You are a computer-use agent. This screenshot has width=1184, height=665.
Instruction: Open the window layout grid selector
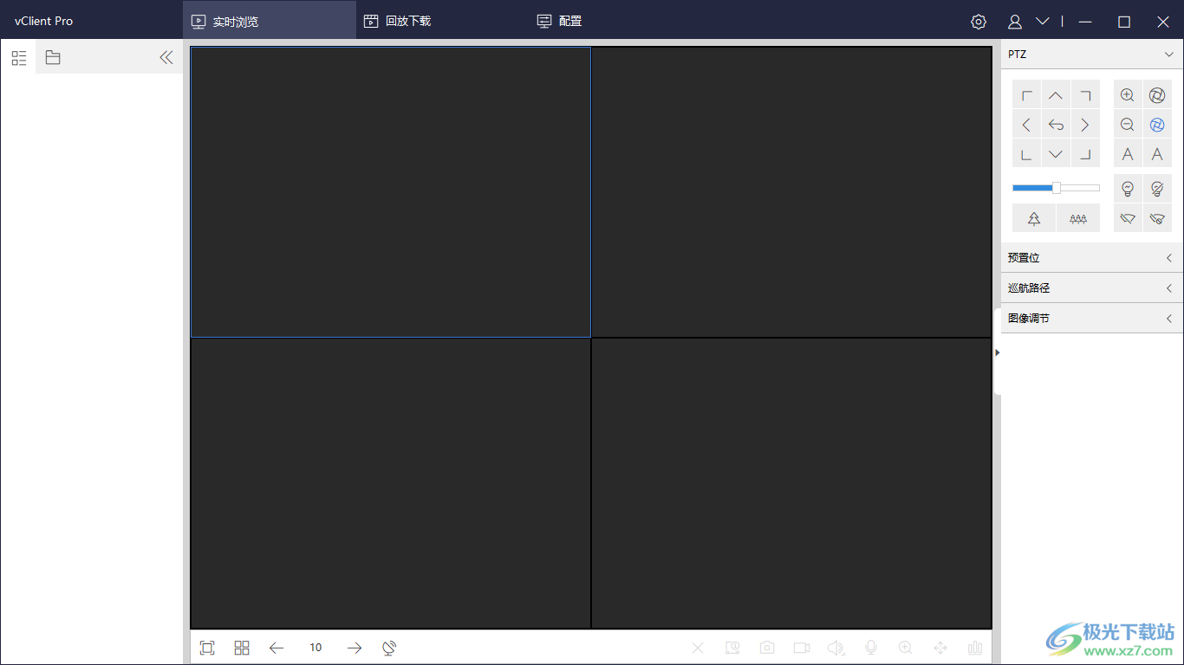pos(242,648)
